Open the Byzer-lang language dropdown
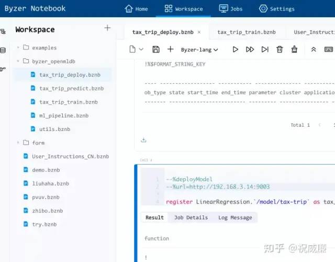The image size is (335, 262). (x=199, y=50)
